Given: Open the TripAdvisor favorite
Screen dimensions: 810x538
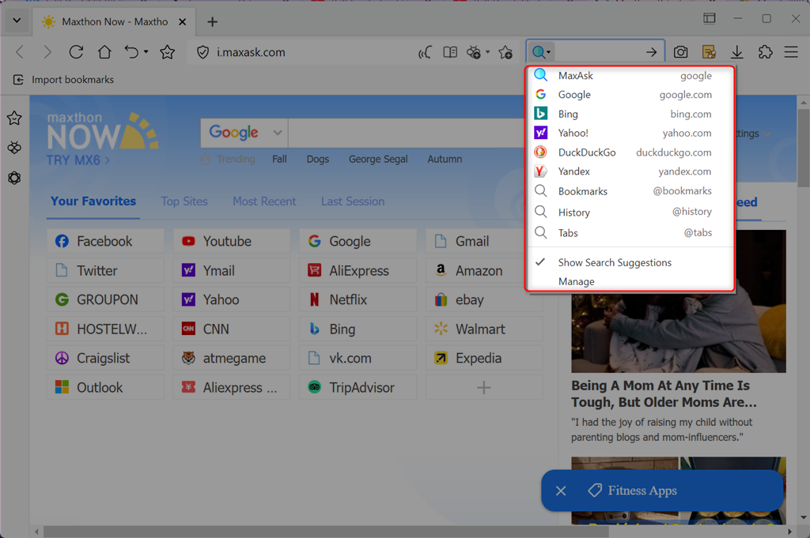Looking at the screenshot, I should tap(358, 387).
